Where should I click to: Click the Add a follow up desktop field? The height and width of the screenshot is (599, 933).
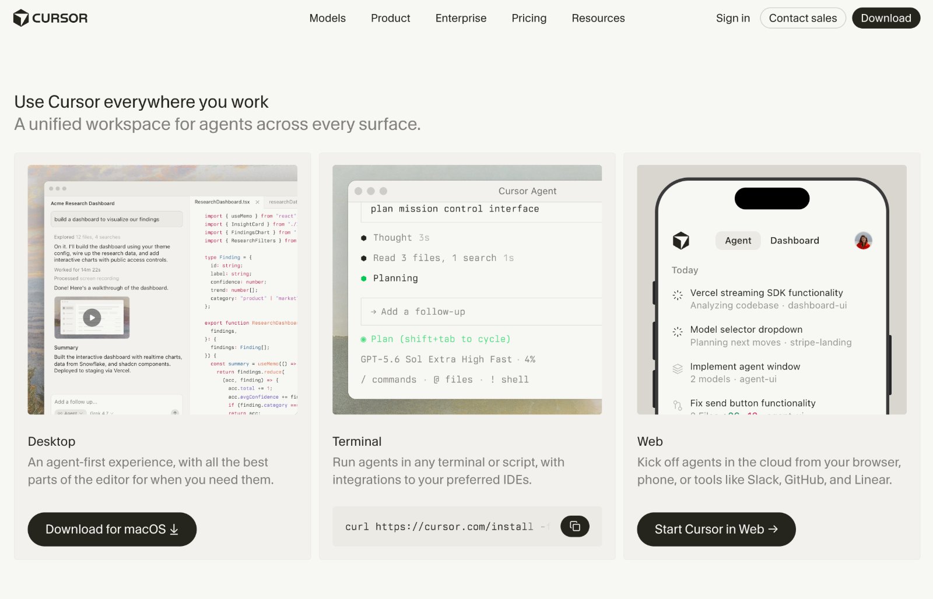coord(117,401)
